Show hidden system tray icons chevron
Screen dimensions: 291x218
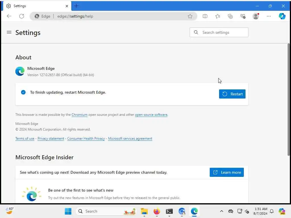coord(222,211)
